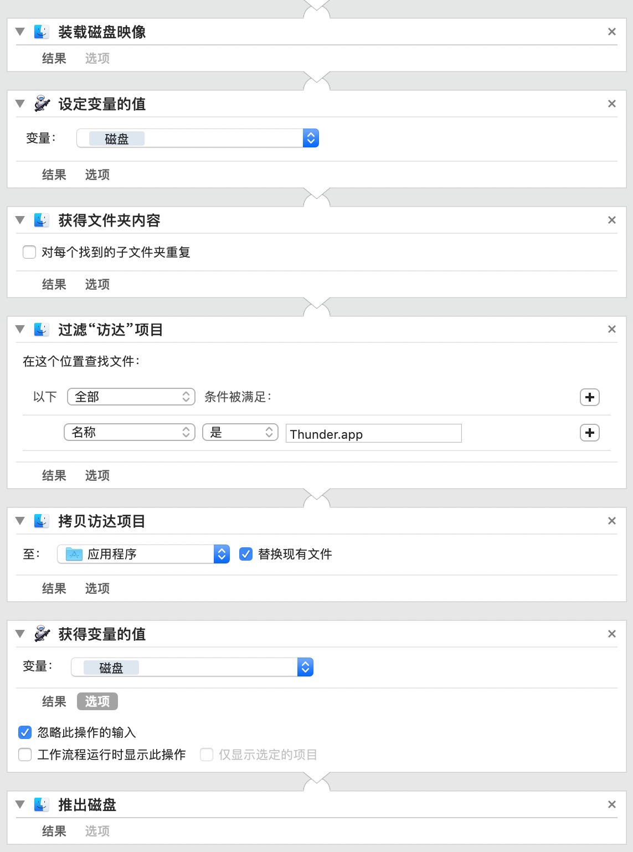Add condition with plus next to Thunder.app
Image resolution: width=633 pixels, height=852 pixels.
(589, 433)
